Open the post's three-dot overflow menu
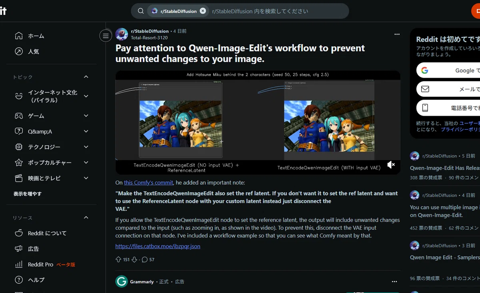480x293 pixels. (397, 34)
